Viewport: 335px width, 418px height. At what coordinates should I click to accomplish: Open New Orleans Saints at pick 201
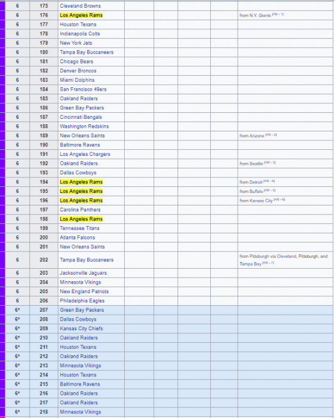tap(82, 247)
